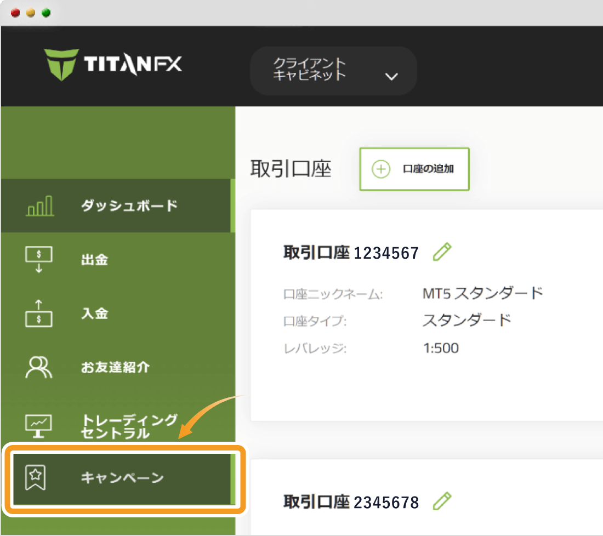Viewport: 603px width, 536px height.
Task: Click the 口座の追加 button
Action: click(x=414, y=169)
